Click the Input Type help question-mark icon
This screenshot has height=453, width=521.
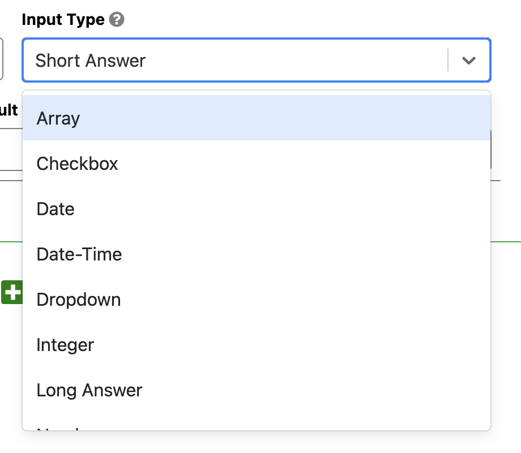(117, 20)
